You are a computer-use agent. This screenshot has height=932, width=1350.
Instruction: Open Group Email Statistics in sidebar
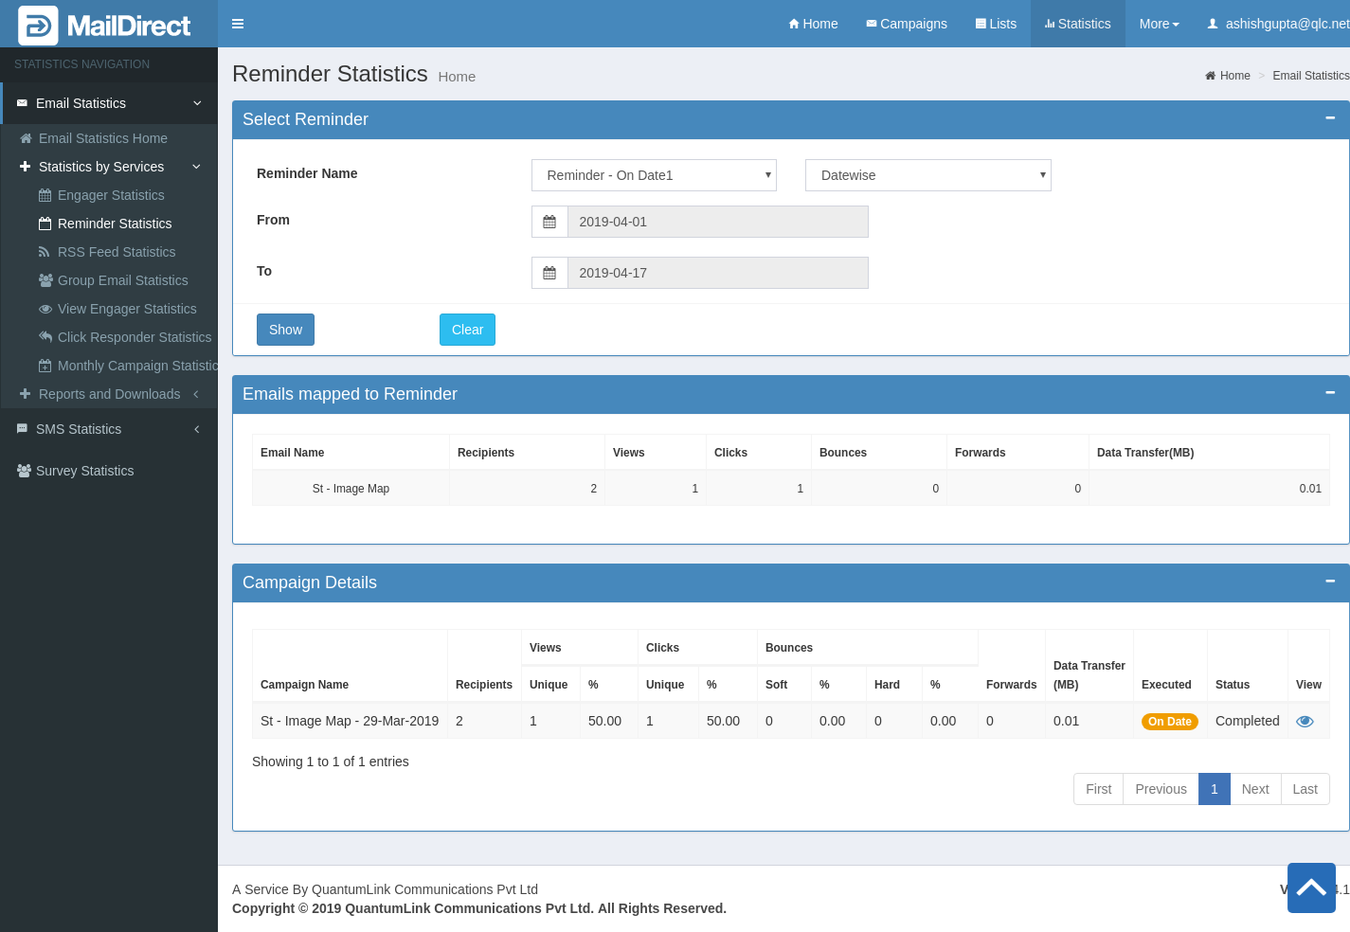122,280
